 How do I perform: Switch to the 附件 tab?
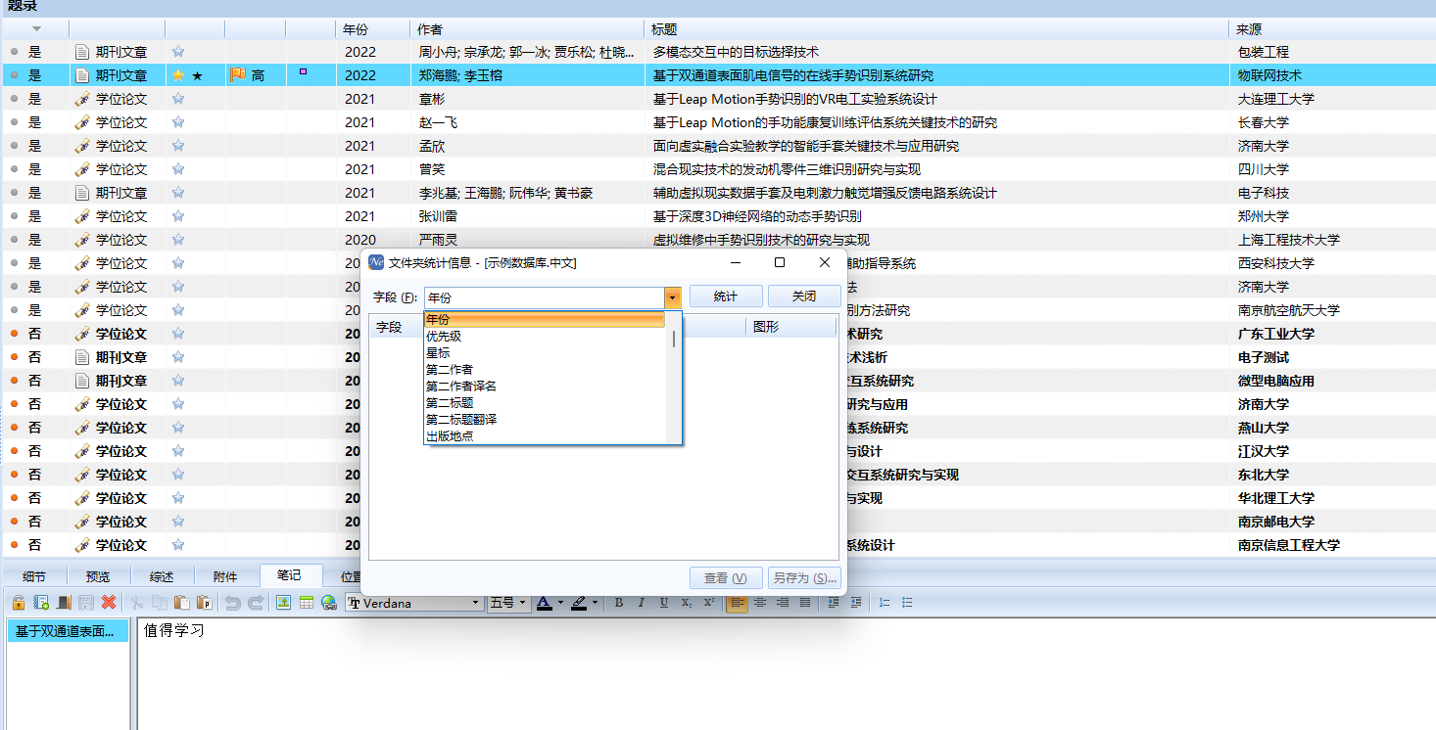coord(225,576)
